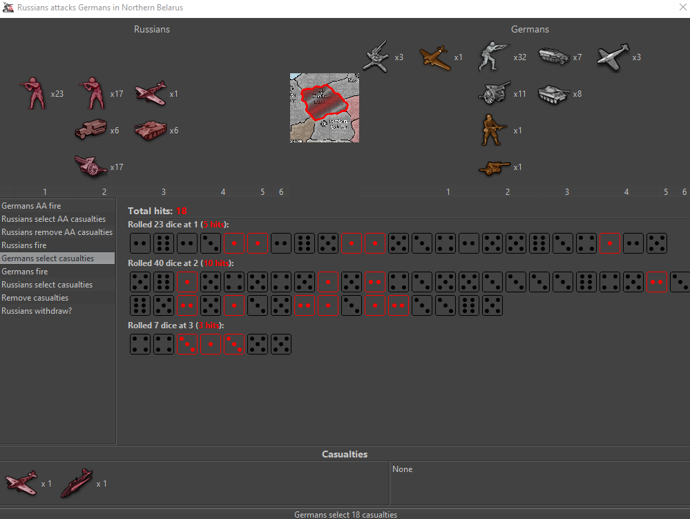Click the German tank unit x8
Viewport: 690px width, 519px height.
tap(554, 93)
